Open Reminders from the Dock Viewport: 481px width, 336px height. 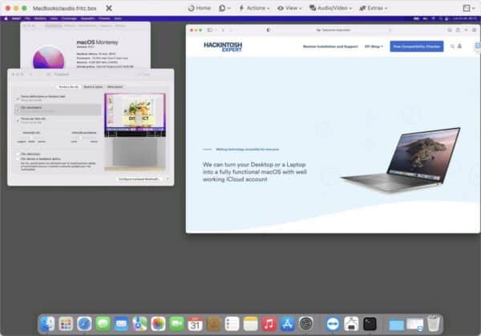click(232, 324)
